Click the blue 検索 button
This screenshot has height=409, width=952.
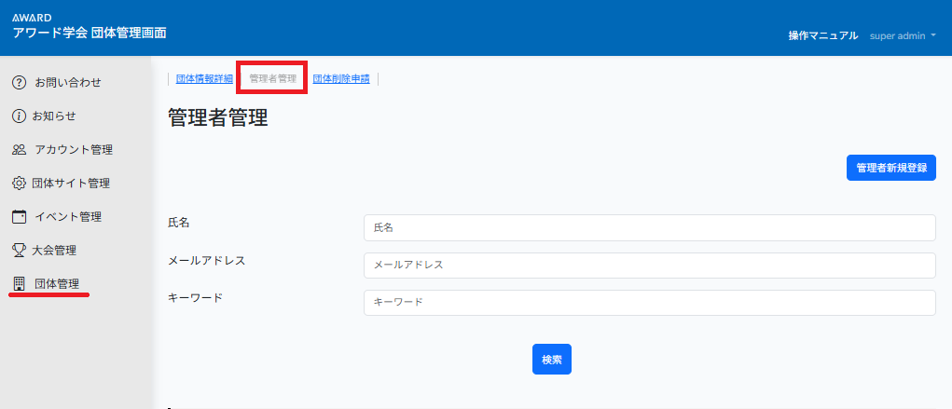point(551,360)
